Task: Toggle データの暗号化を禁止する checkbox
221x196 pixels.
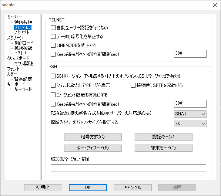Action: coord(53,37)
